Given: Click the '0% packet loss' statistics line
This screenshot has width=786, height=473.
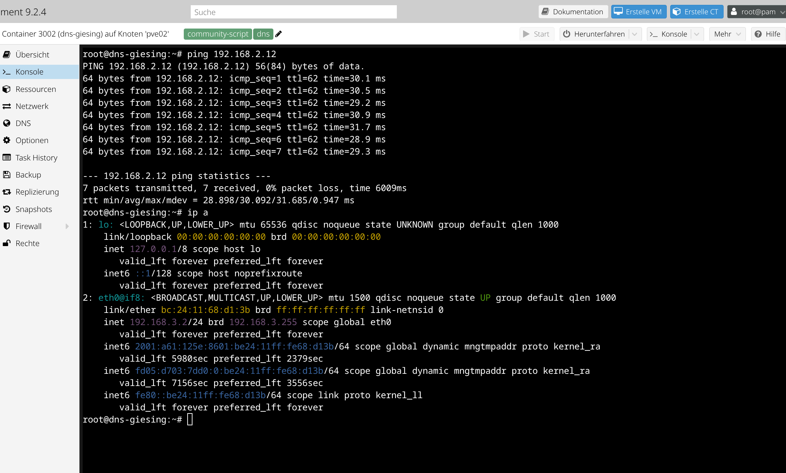Looking at the screenshot, I should point(244,188).
